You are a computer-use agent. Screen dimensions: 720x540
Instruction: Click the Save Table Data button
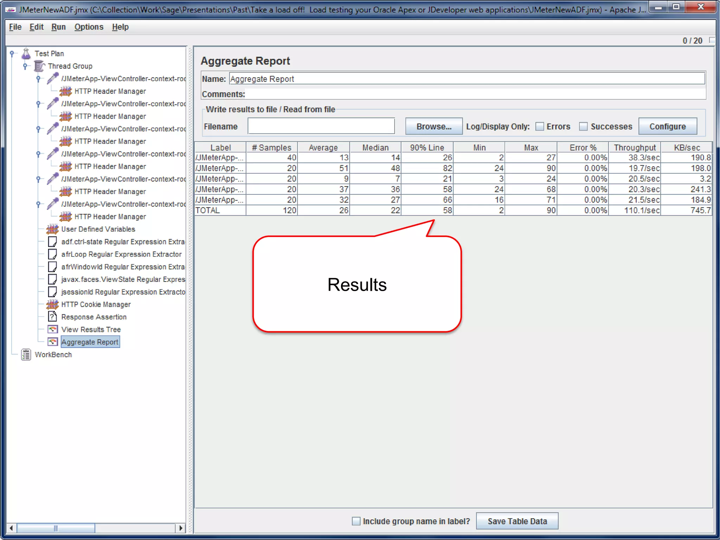click(x=517, y=521)
